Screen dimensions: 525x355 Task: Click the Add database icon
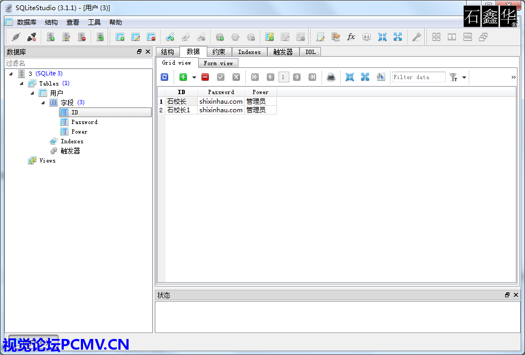(50, 37)
